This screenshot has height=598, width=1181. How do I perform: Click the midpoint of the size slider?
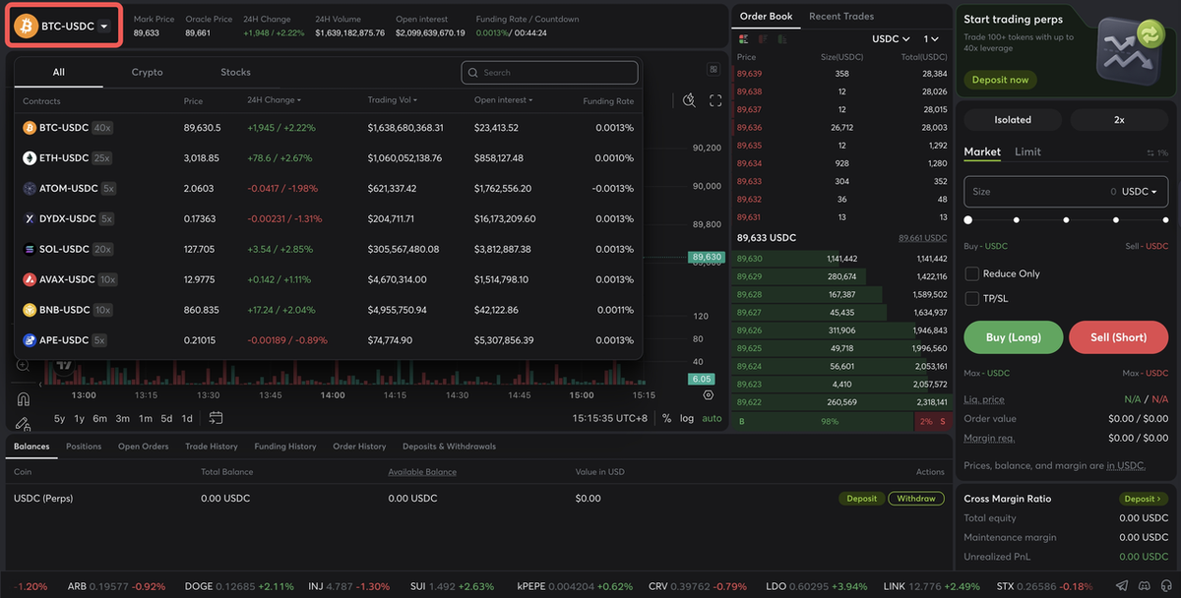click(x=1066, y=220)
